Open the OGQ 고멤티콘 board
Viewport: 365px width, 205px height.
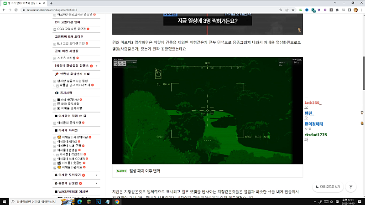pyautogui.click(x=72, y=29)
